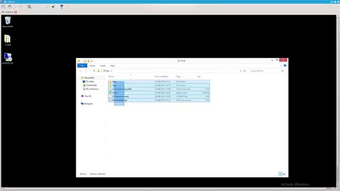Switch to the Zohno tab
The image size is (340, 191).
(9, 12)
